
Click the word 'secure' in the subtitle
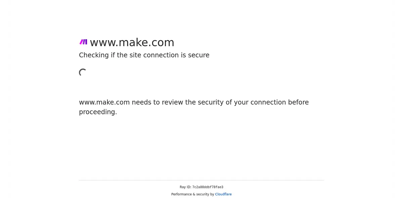coord(198,55)
